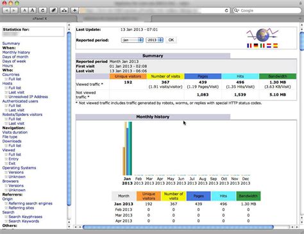Open Downloads link
The width and height of the screenshot is (304, 234).
(12, 141)
